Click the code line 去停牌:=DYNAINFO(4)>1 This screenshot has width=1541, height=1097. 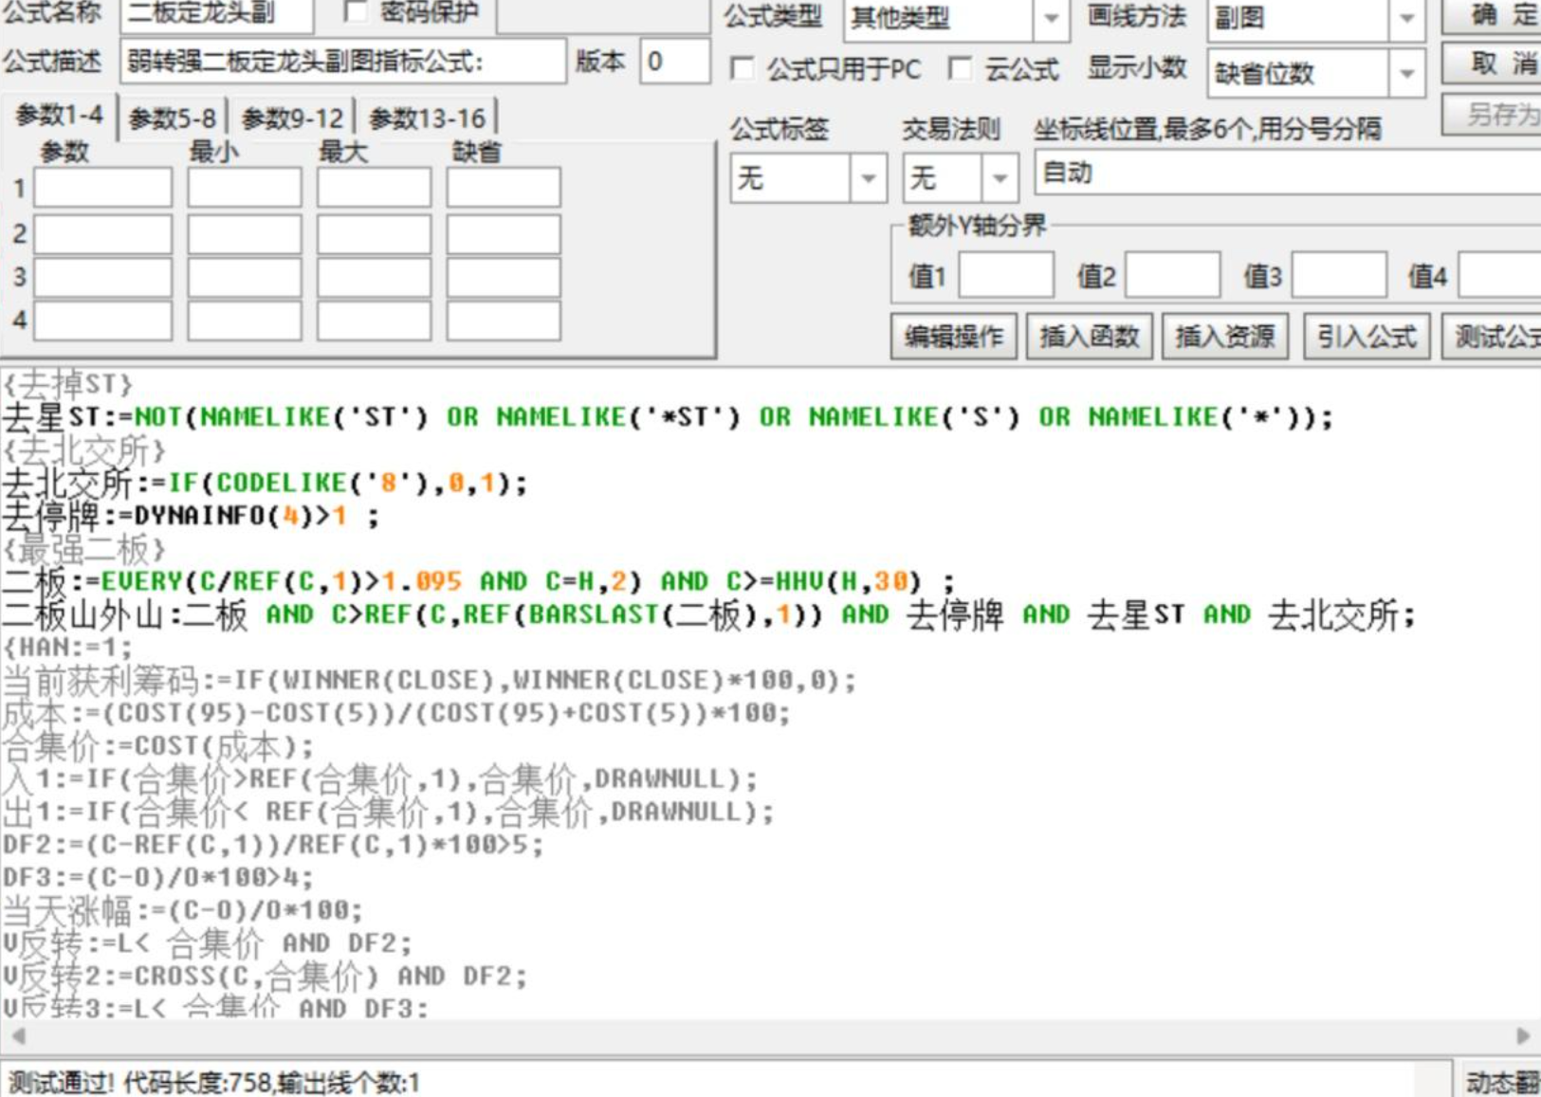191,517
